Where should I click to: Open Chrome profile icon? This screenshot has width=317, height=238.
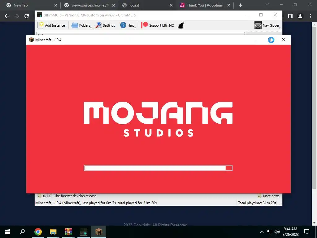pos(300,16)
